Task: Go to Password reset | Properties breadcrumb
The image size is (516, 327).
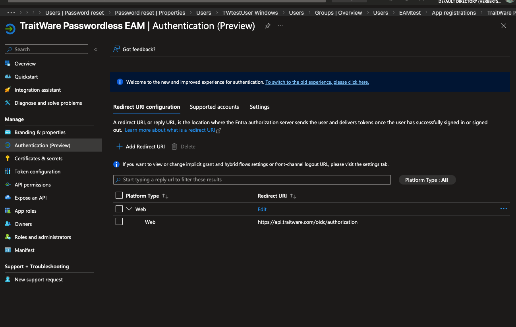Action: (x=150, y=13)
